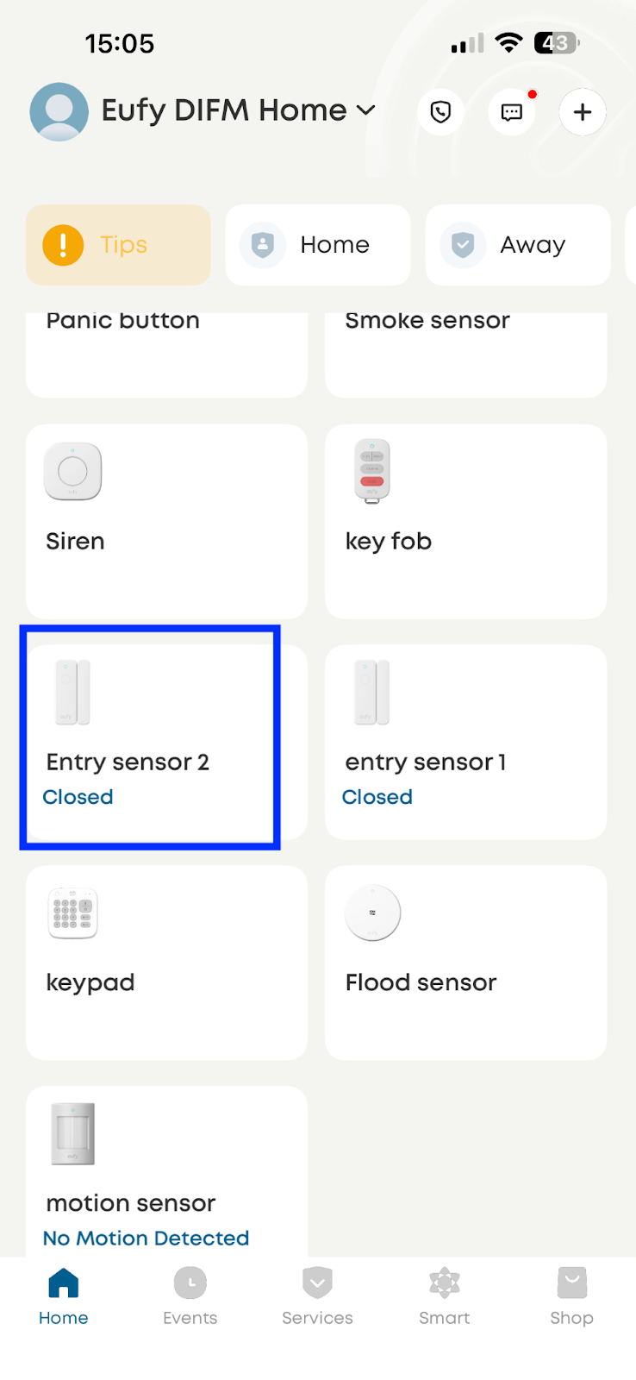Open the messages notification icon
Viewport: 636px width, 1380px height.
click(512, 112)
